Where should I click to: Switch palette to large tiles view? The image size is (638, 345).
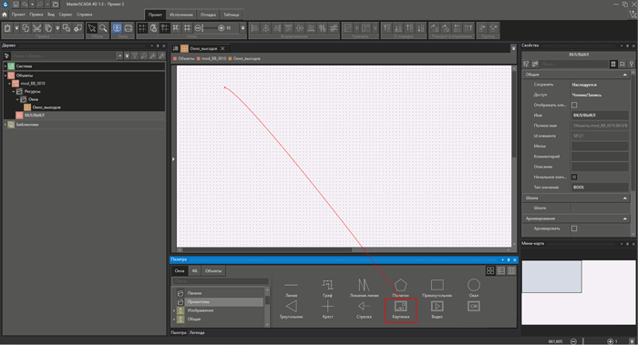point(490,270)
